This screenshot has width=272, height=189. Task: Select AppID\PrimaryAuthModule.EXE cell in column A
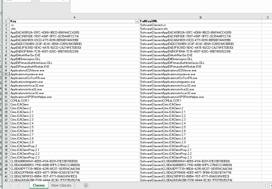coord(74,67)
